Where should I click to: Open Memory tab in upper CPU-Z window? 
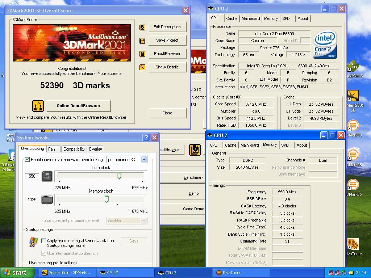pyautogui.click(x=271, y=18)
